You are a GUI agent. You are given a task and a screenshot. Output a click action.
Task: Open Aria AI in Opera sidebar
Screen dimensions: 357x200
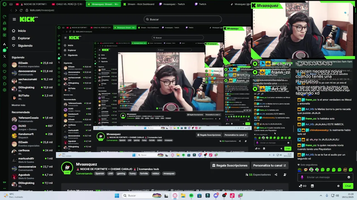pyautogui.click(x=4, y=44)
